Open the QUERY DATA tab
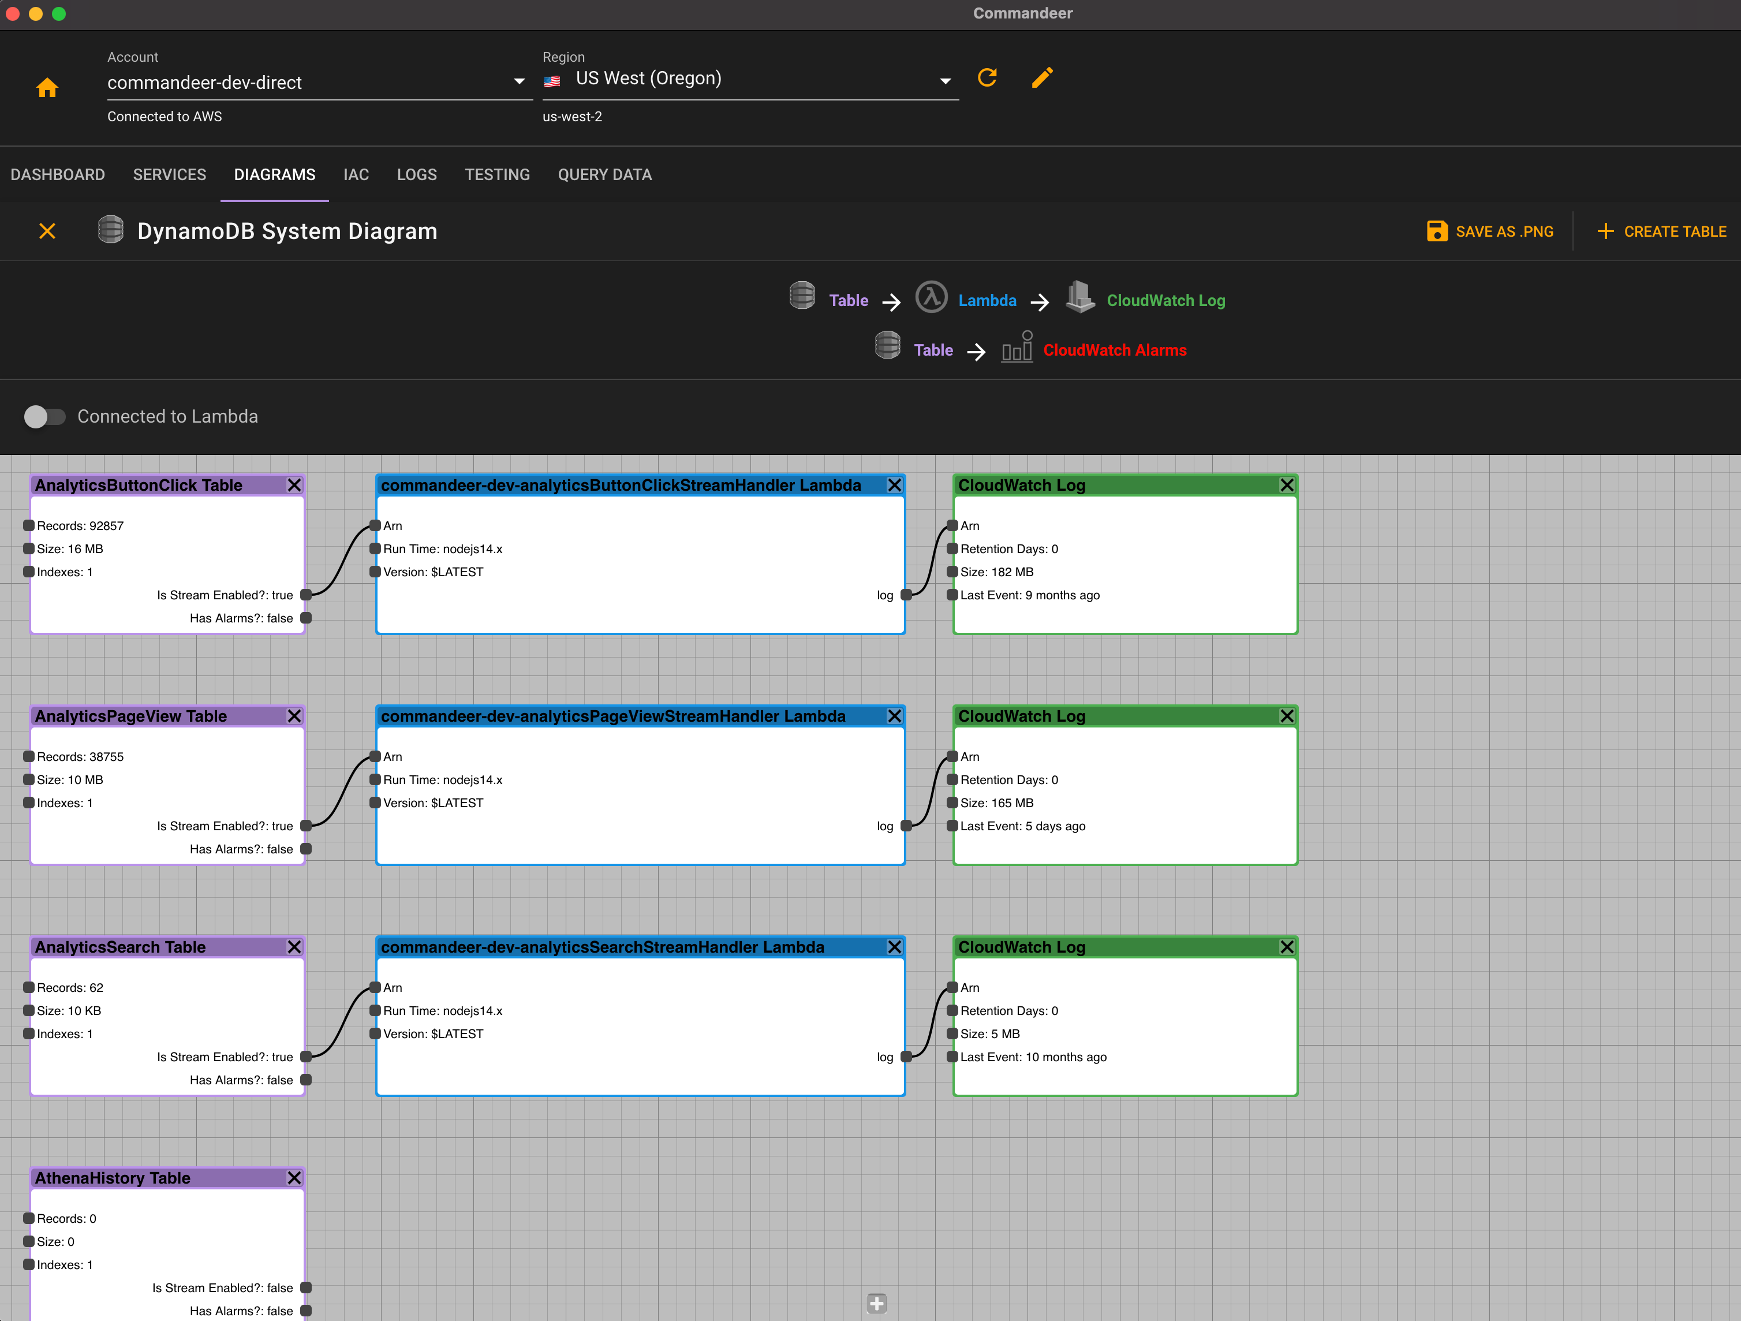The width and height of the screenshot is (1741, 1321). point(604,175)
